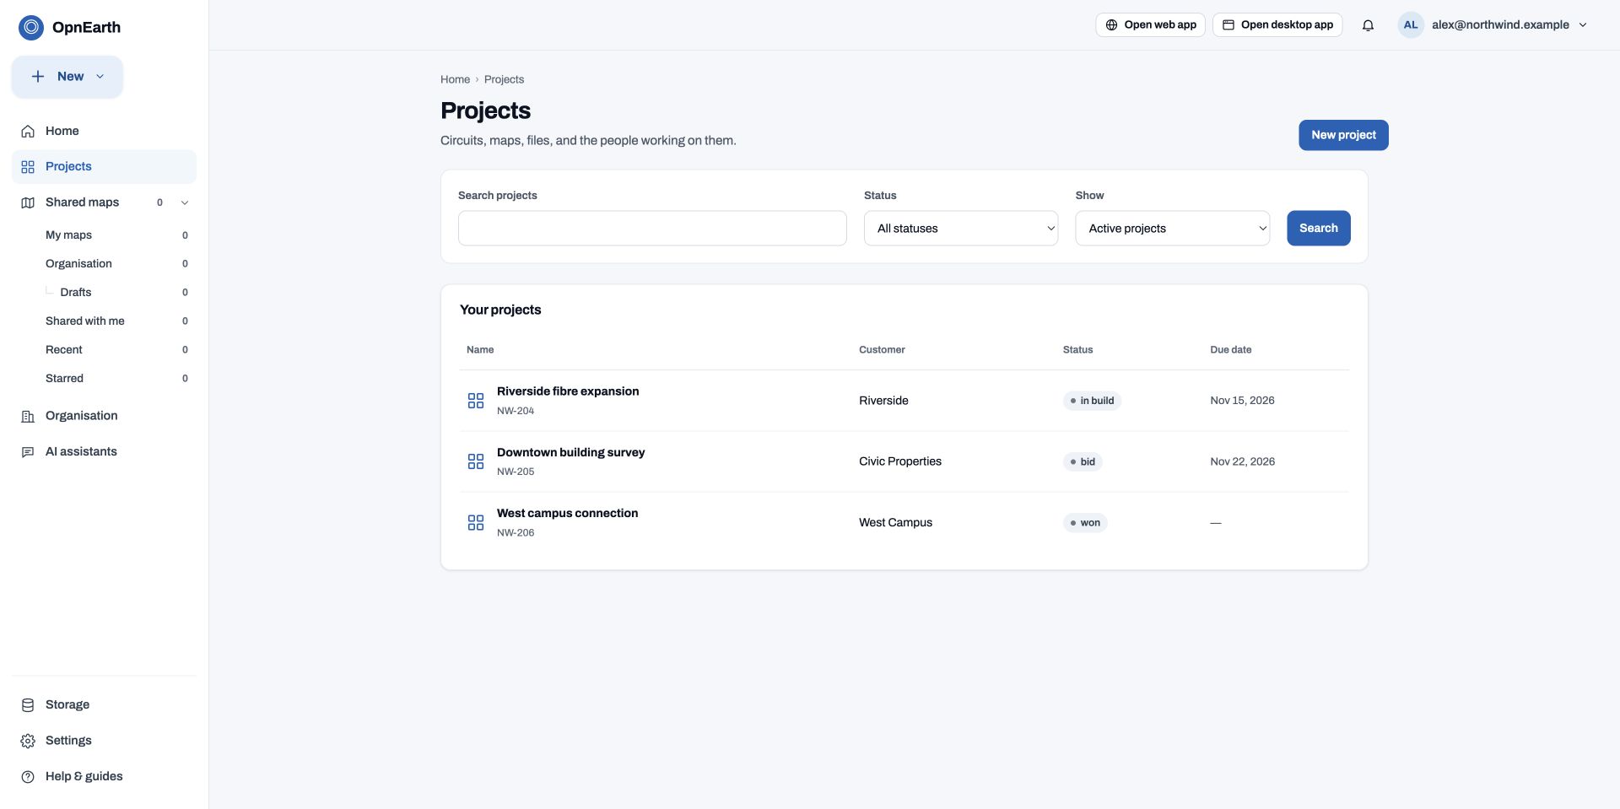Select Drafts in the sidebar
1620x809 pixels.
tap(76, 293)
